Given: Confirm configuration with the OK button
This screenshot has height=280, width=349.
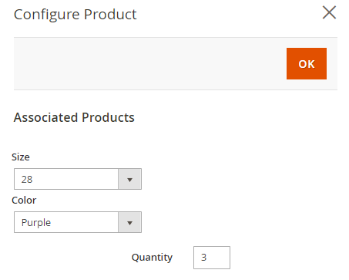Looking at the screenshot, I should [x=307, y=63].
